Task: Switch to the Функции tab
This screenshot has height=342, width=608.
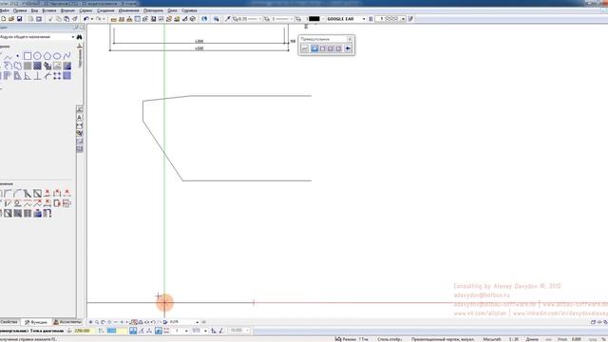Action: click(36, 322)
